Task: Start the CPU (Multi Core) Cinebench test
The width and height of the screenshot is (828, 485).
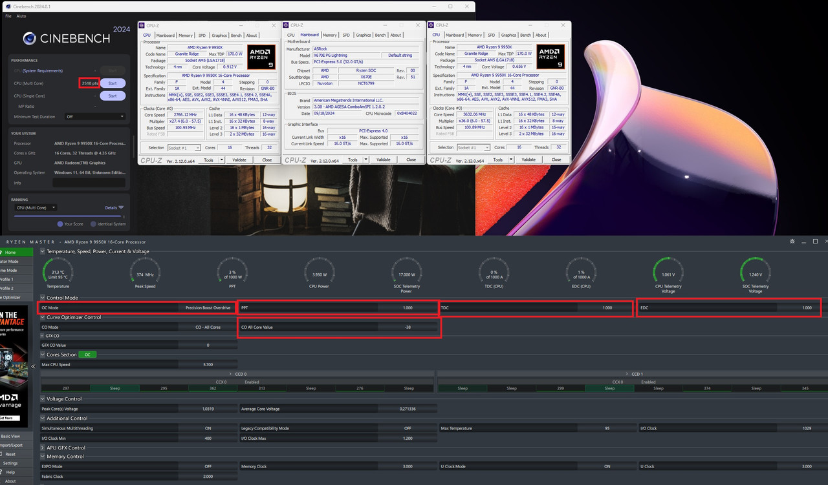Action: tap(113, 83)
